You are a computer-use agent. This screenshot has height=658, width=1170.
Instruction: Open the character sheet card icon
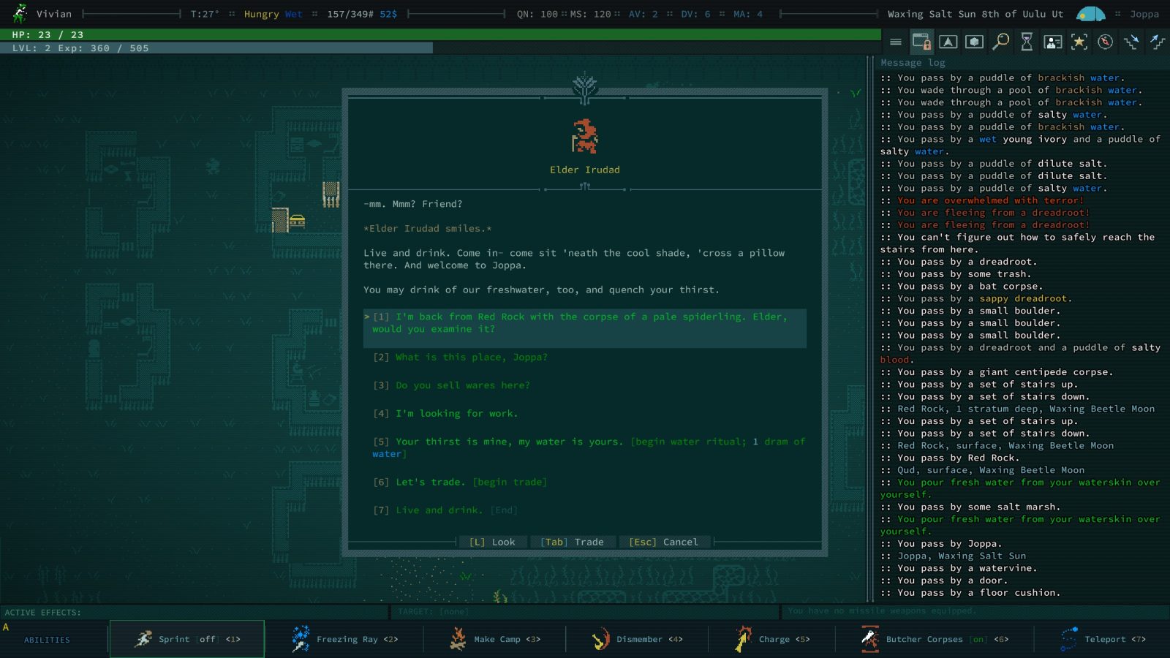tap(1053, 42)
